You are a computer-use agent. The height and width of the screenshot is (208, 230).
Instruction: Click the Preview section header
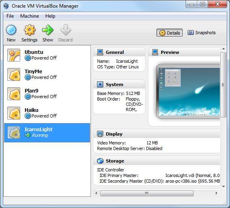pyautogui.click(x=184, y=52)
